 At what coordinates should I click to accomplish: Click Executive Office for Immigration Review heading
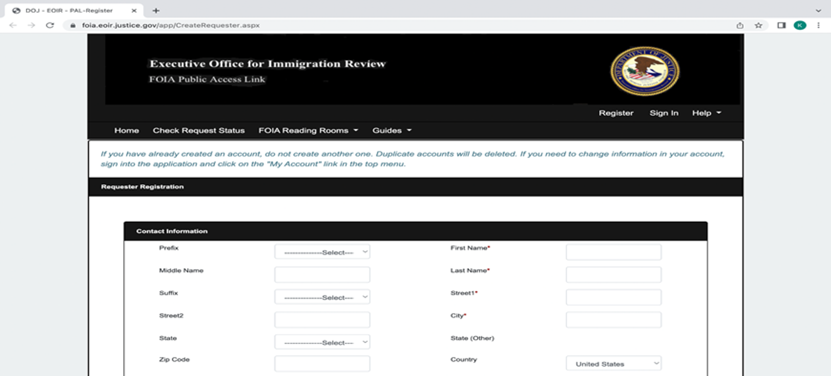tap(268, 64)
